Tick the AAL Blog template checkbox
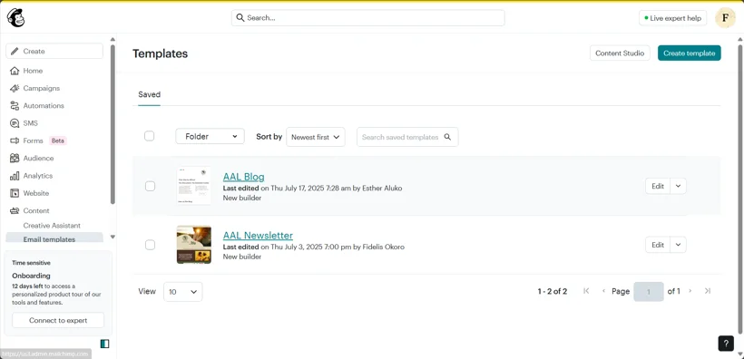The width and height of the screenshot is (744, 359). [x=150, y=187]
